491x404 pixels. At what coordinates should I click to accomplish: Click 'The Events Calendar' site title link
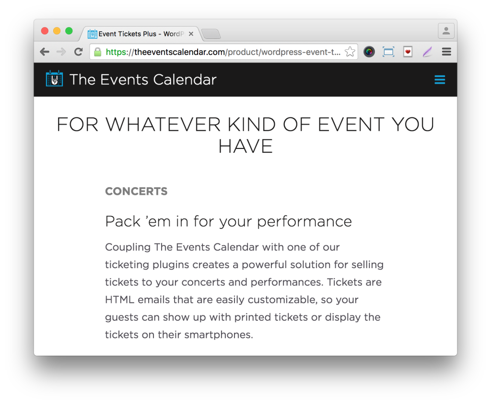click(142, 79)
